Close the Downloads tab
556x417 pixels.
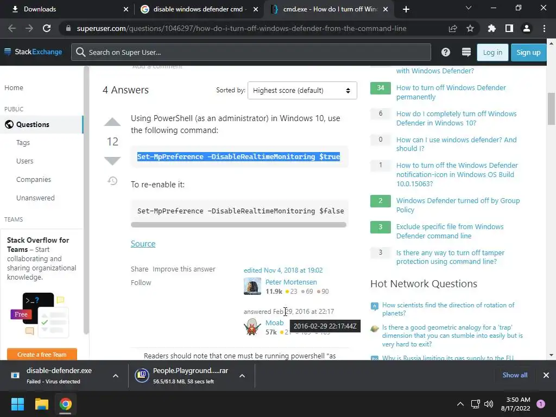[x=126, y=9]
